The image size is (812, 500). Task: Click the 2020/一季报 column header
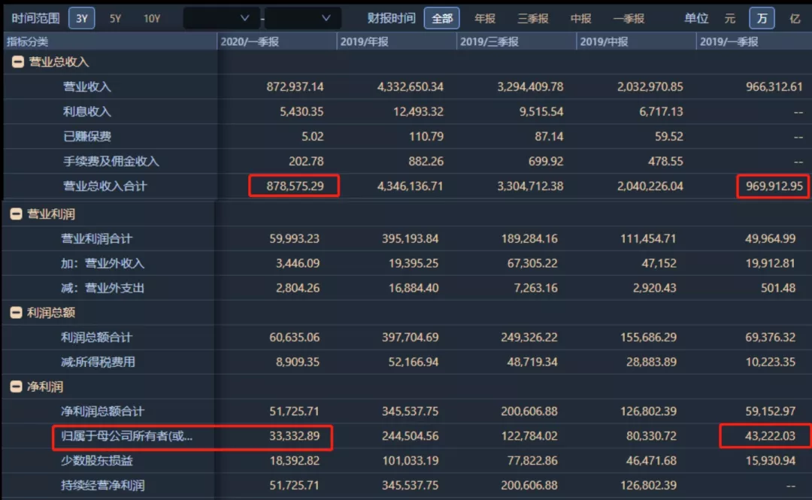(250, 42)
